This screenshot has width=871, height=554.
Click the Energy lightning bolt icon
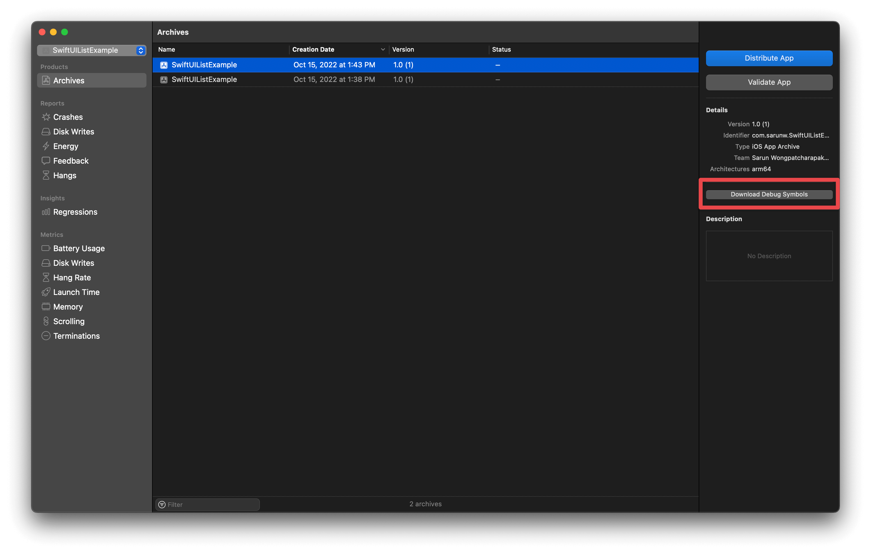pos(46,146)
